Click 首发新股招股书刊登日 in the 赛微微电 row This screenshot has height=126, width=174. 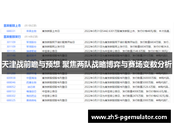55,100
